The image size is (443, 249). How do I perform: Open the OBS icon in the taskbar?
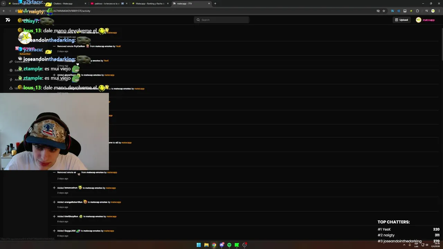244,245
